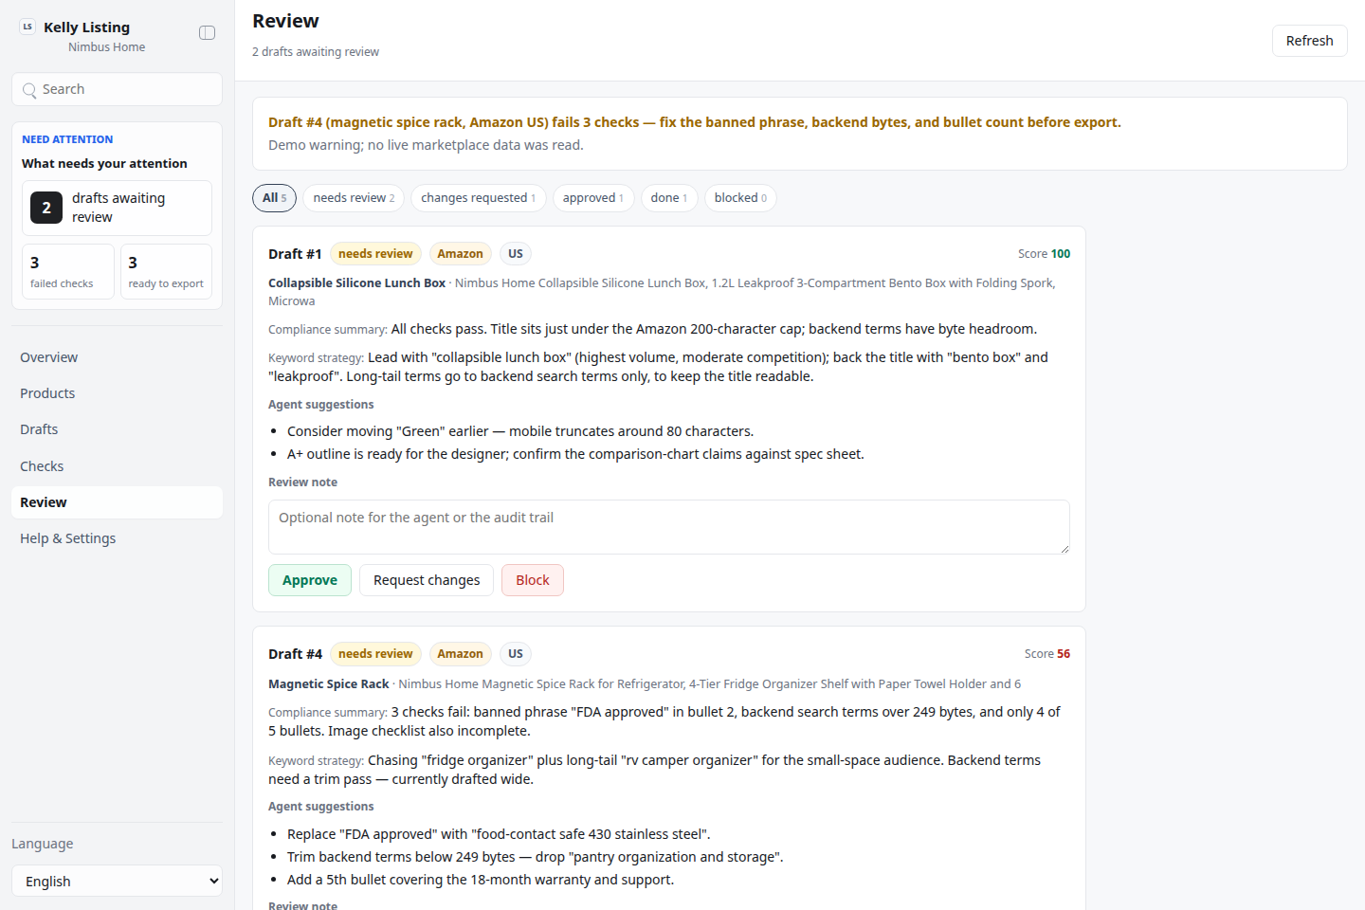1365x910 pixels.
Task: Click Request changes for Draft #1
Action: [x=427, y=580]
